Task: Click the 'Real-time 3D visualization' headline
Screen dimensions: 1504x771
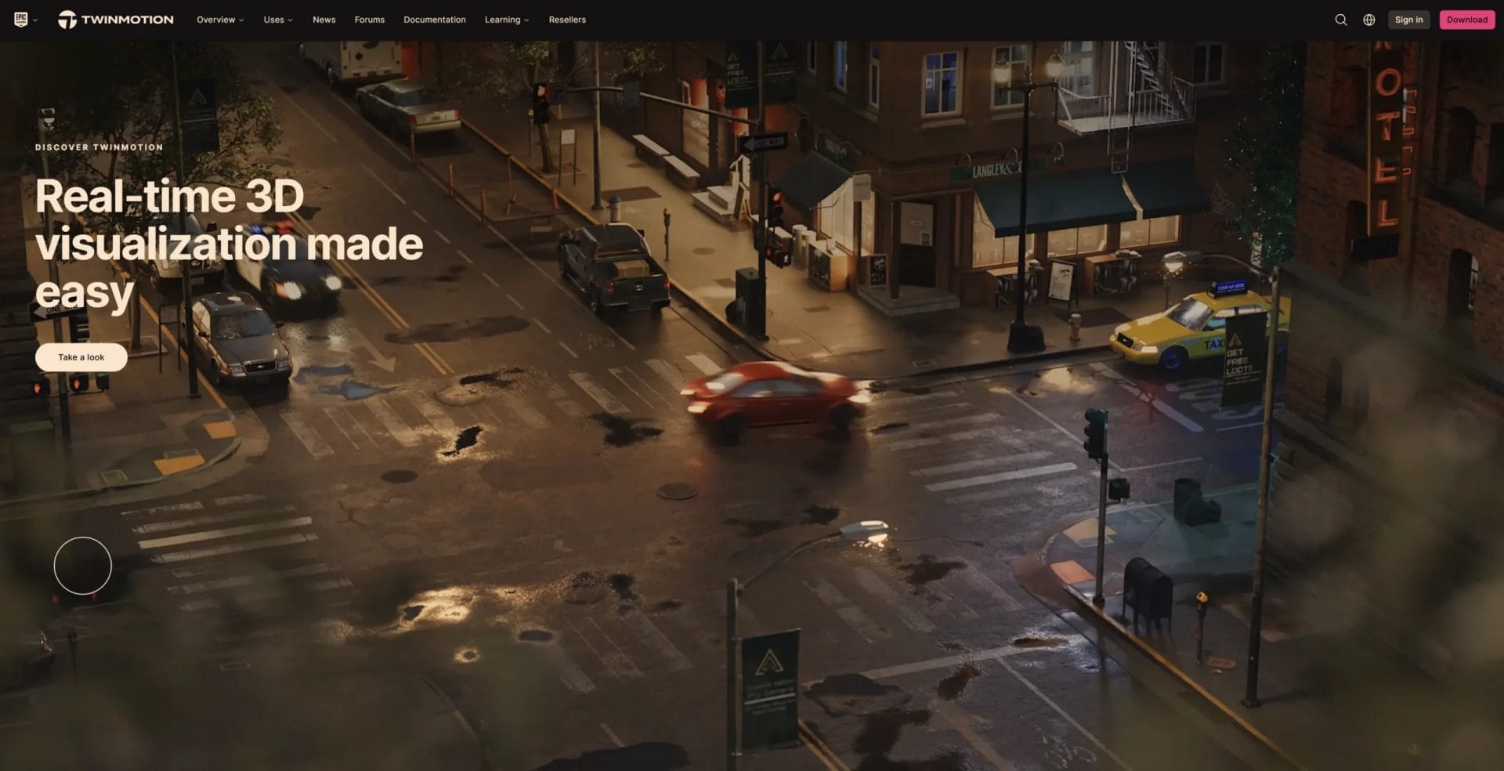Action: tap(229, 244)
